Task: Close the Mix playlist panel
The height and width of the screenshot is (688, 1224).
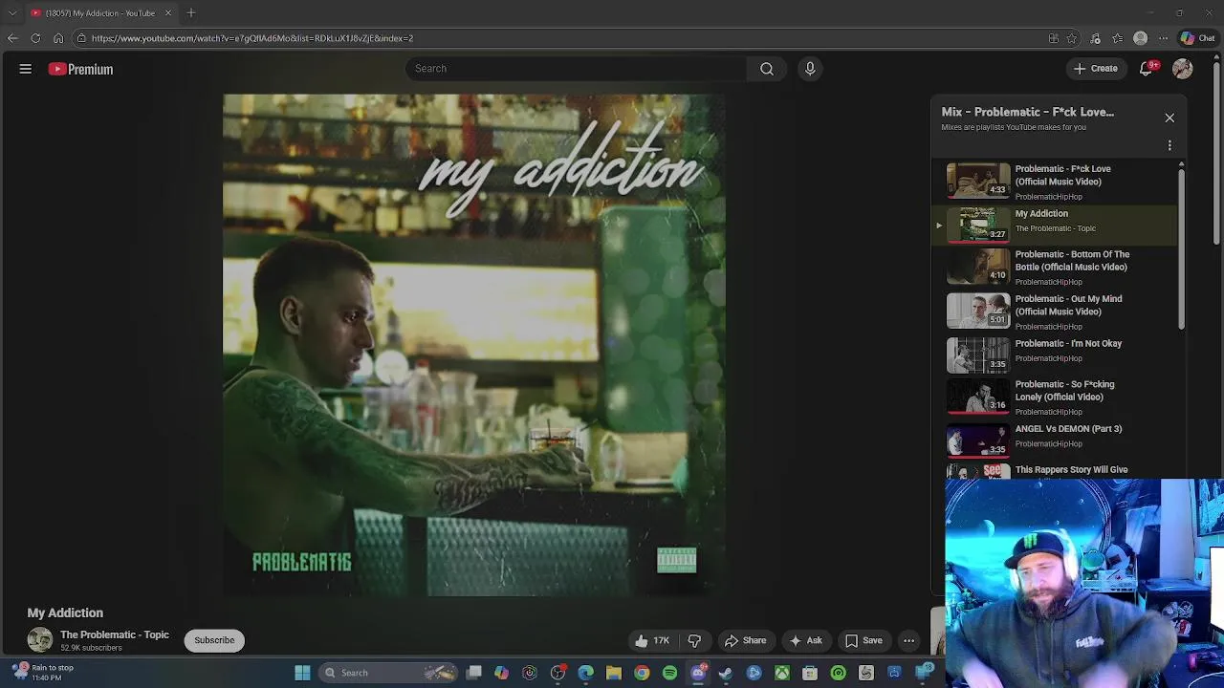Action: coord(1169,118)
